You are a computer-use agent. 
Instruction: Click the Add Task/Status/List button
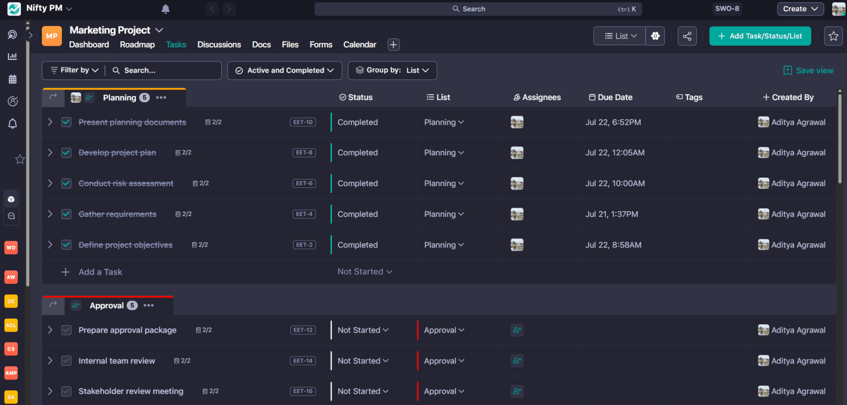click(760, 36)
